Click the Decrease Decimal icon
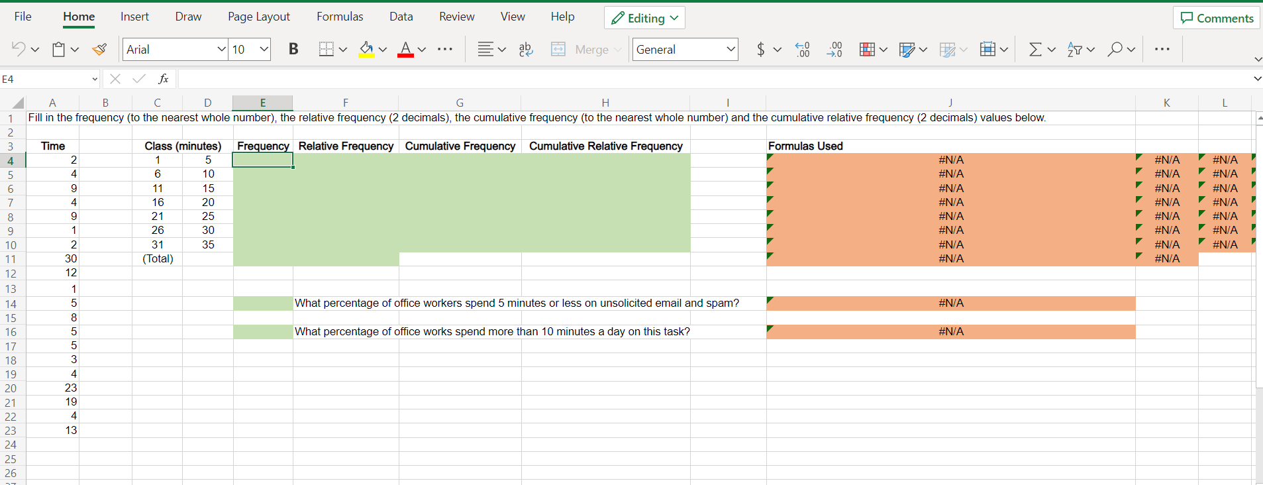The image size is (1263, 485). click(834, 49)
